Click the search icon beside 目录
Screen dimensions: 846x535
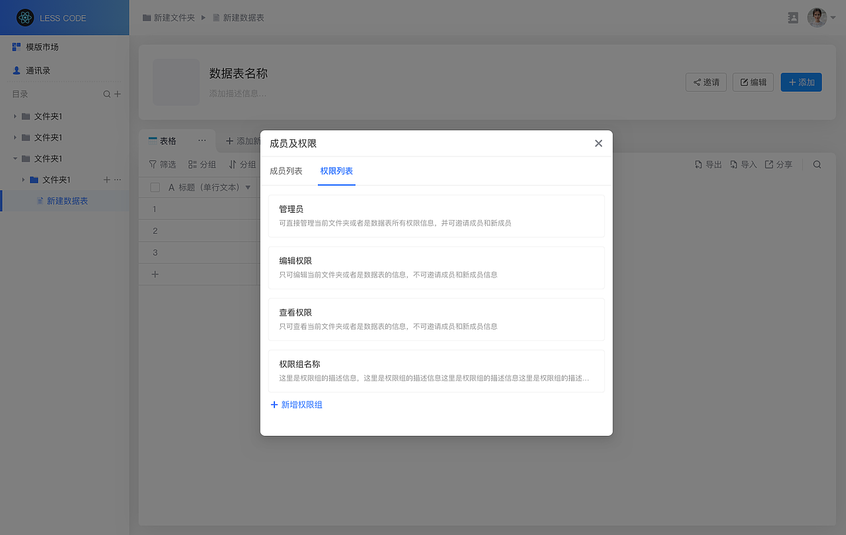(x=106, y=94)
